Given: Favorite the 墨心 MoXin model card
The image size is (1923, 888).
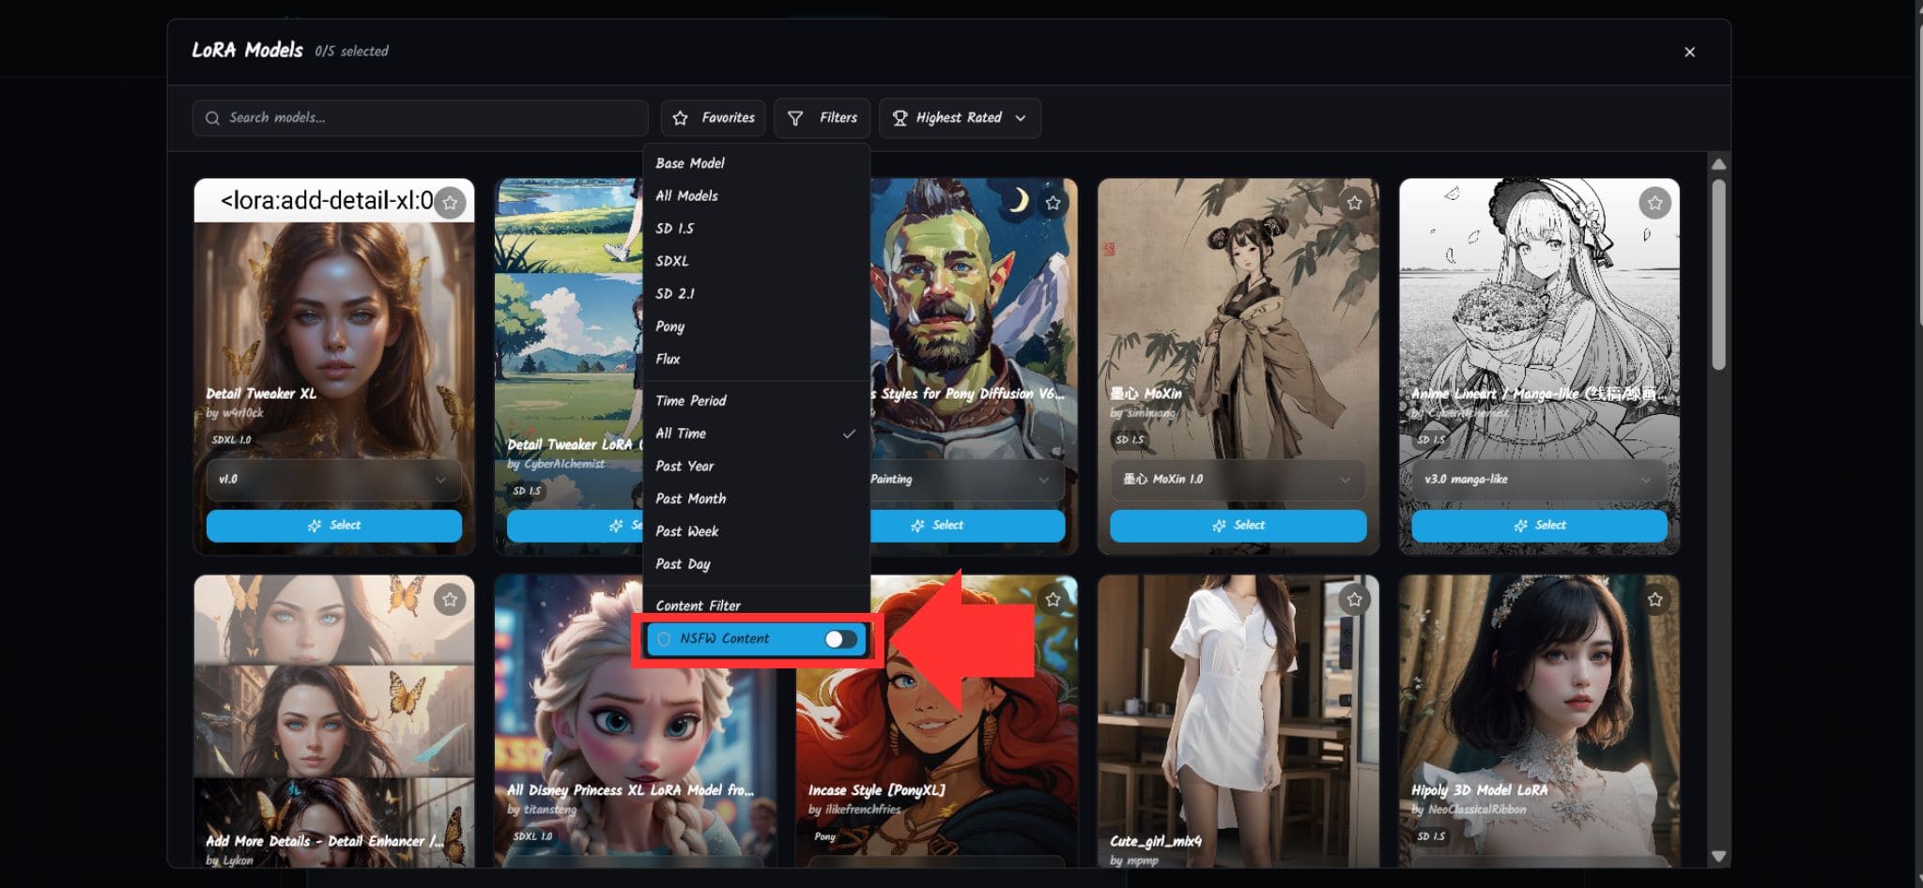Looking at the screenshot, I should 1353,202.
